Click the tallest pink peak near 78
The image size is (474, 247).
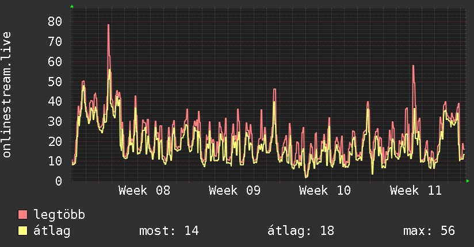[108, 25]
